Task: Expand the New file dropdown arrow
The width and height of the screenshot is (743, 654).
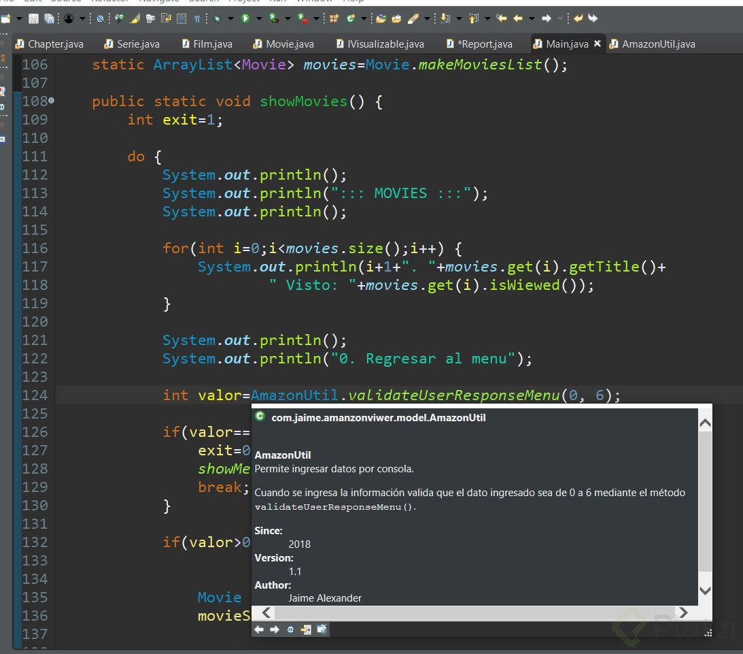Action: click(x=18, y=19)
